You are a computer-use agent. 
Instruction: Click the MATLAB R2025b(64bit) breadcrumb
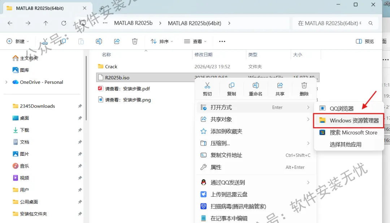point(195,23)
